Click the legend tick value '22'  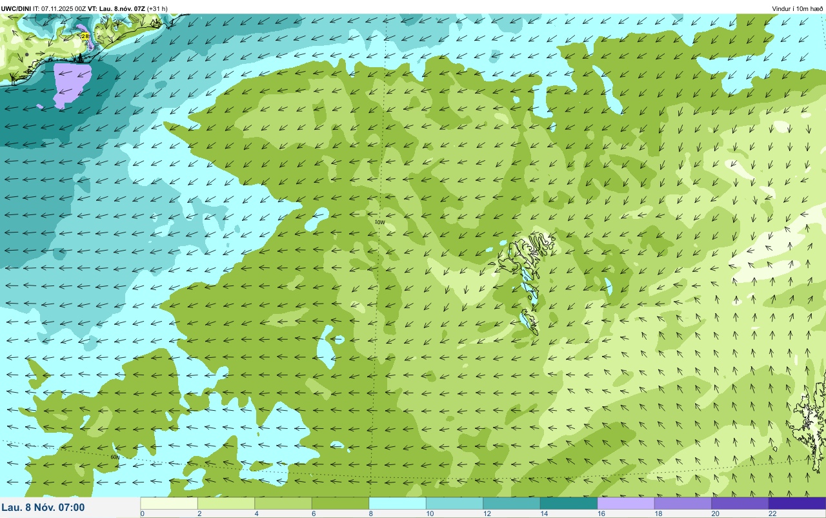[x=772, y=514]
